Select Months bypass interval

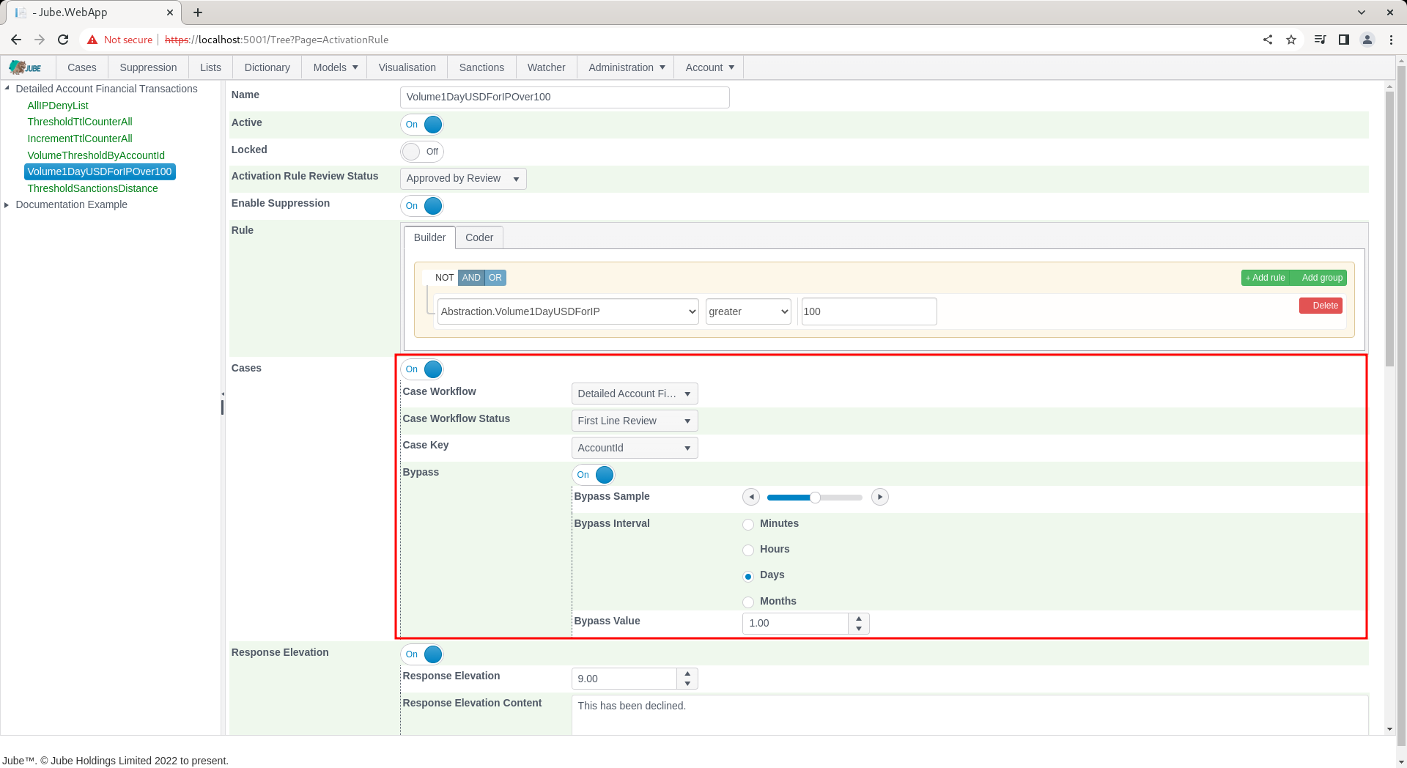click(748, 602)
